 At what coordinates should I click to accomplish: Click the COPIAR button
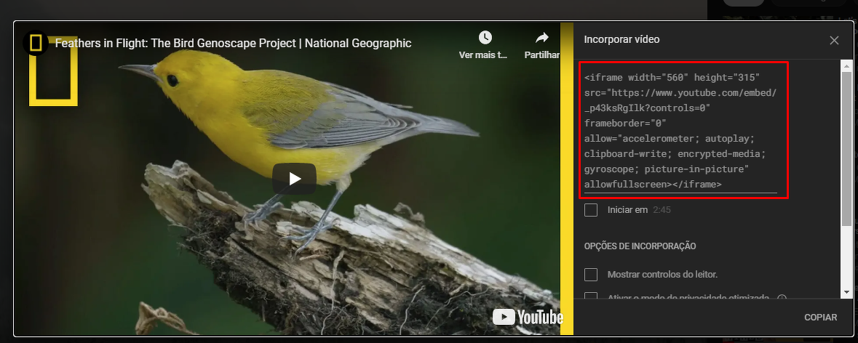[820, 318]
